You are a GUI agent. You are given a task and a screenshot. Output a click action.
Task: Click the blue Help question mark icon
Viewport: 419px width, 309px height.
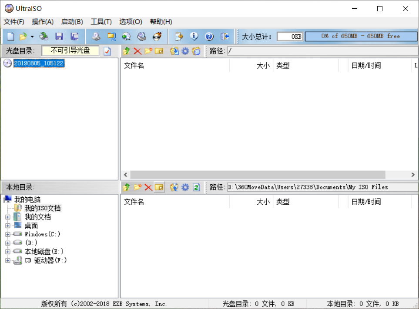pos(209,37)
